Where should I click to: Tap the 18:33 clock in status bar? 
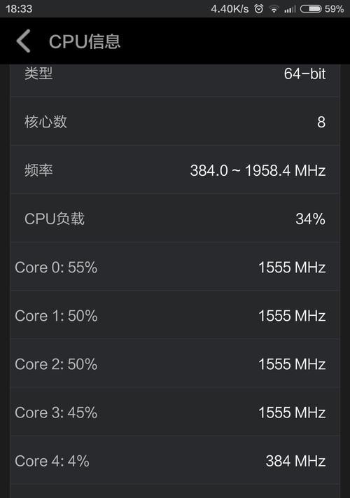coord(19,8)
